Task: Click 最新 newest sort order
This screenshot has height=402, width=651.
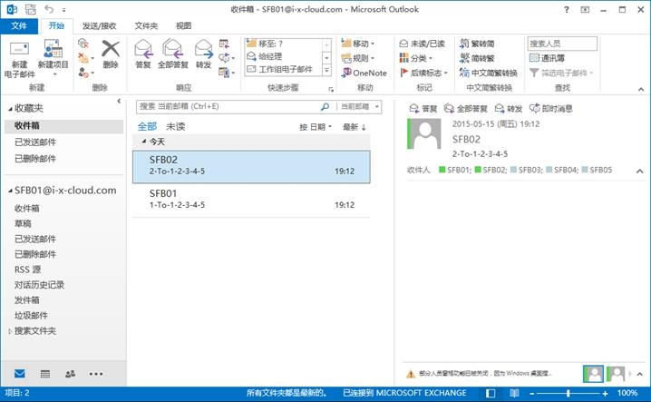Action: 355,127
